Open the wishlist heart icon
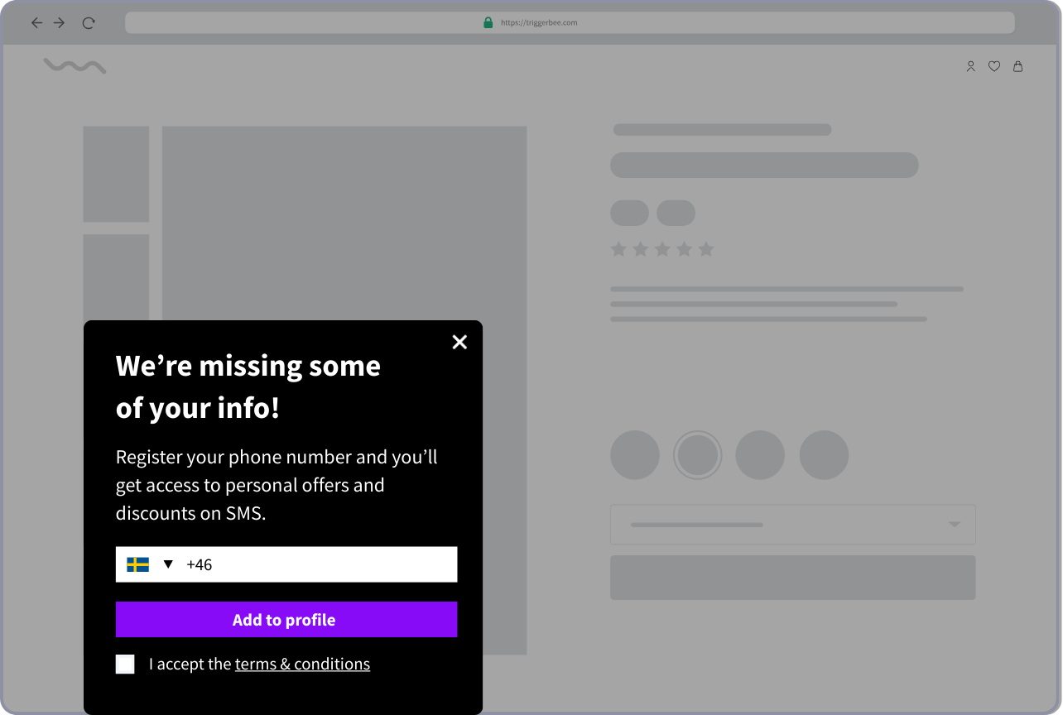Viewport: 1063px width, 715px height. [x=994, y=66]
